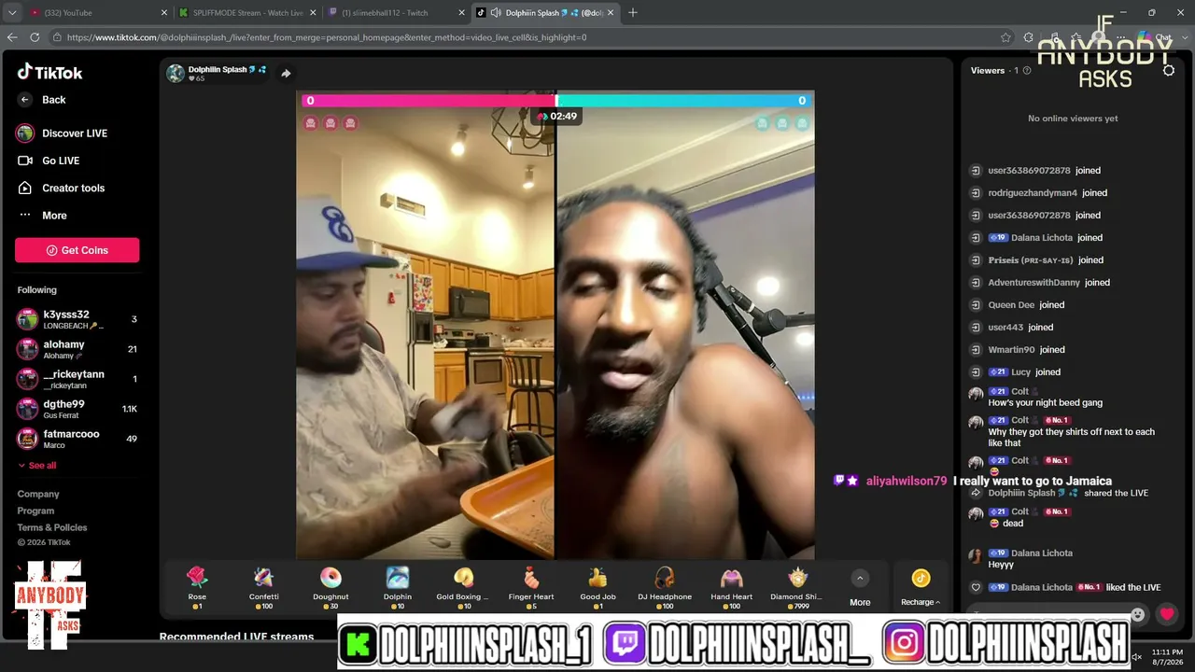Open fatmarcooo live from Following list
This screenshot has width=1195, height=672.
tap(77, 439)
